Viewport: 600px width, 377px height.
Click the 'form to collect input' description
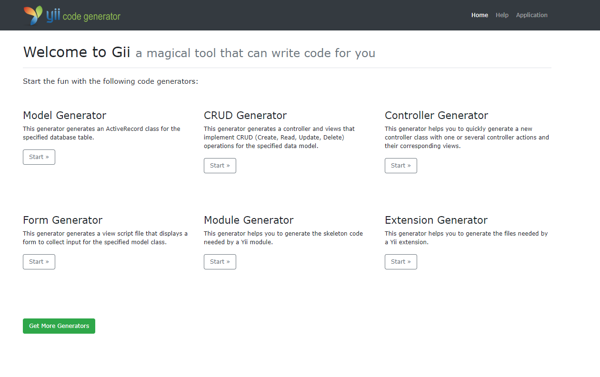click(105, 238)
